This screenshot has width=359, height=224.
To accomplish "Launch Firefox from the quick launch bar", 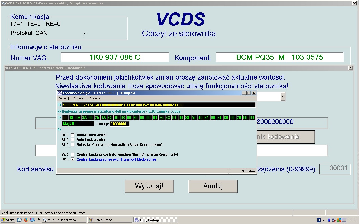I will [26, 220].
